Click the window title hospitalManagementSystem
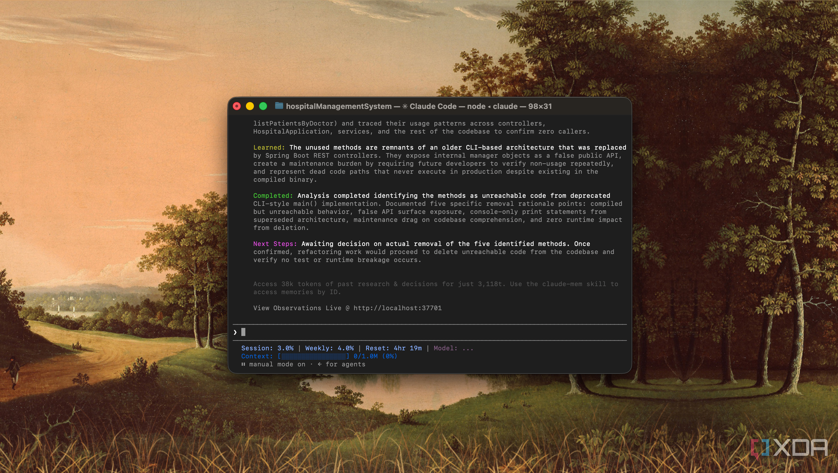Screen dimensions: 838x473 click(339, 106)
